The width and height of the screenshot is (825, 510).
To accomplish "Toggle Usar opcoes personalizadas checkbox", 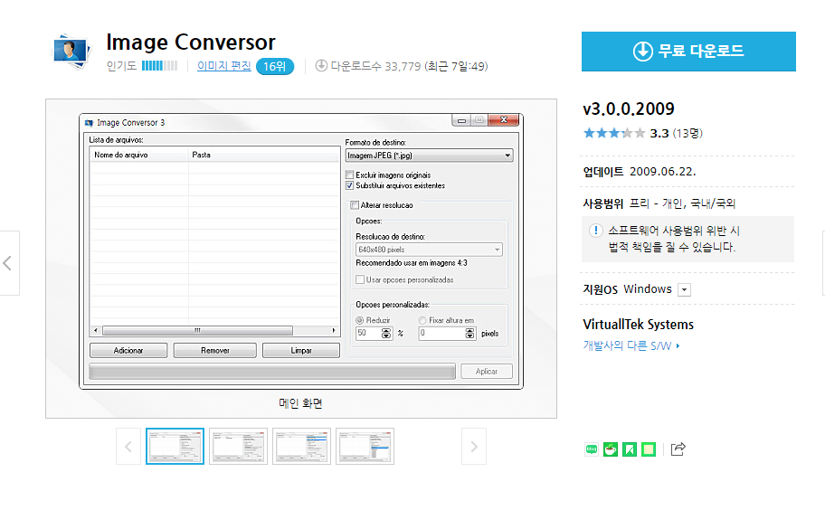I will point(360,279).
